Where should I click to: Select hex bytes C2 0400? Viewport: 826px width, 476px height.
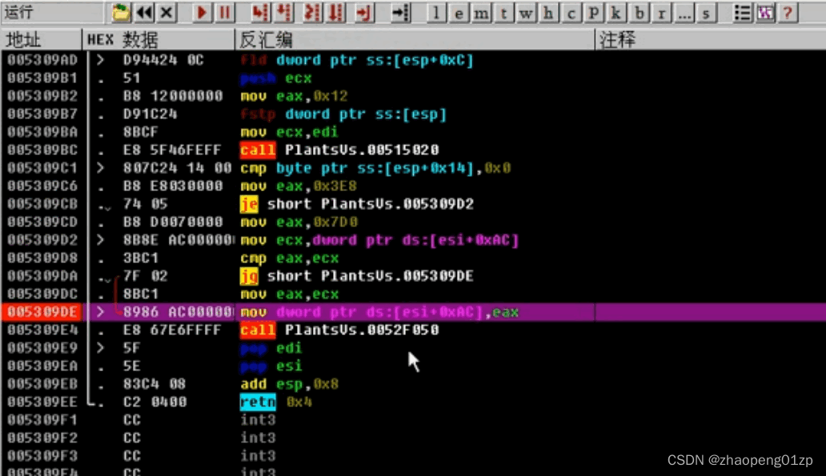(x=155, y=402)
